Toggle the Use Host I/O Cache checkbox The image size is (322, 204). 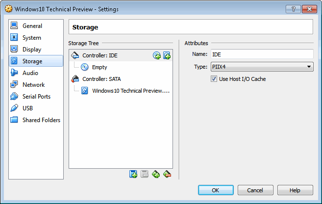click(214, 79)
